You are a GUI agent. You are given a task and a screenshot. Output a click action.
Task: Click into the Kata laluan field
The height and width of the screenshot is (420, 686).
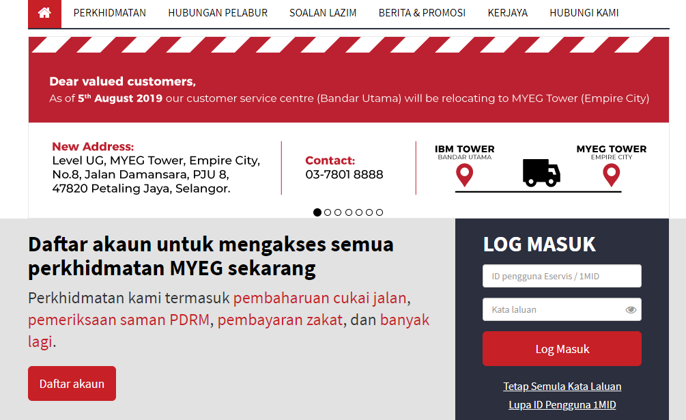coord(553,310)
